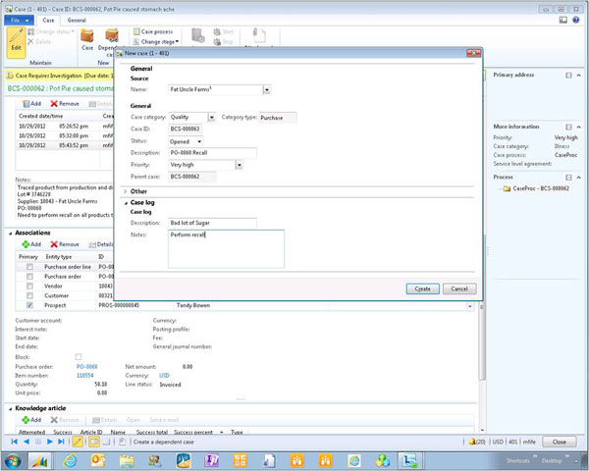Click the Windows Start button

[x=13, y=460]
